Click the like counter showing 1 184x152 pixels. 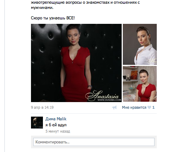pyautogui.click(x=153, y=107)
